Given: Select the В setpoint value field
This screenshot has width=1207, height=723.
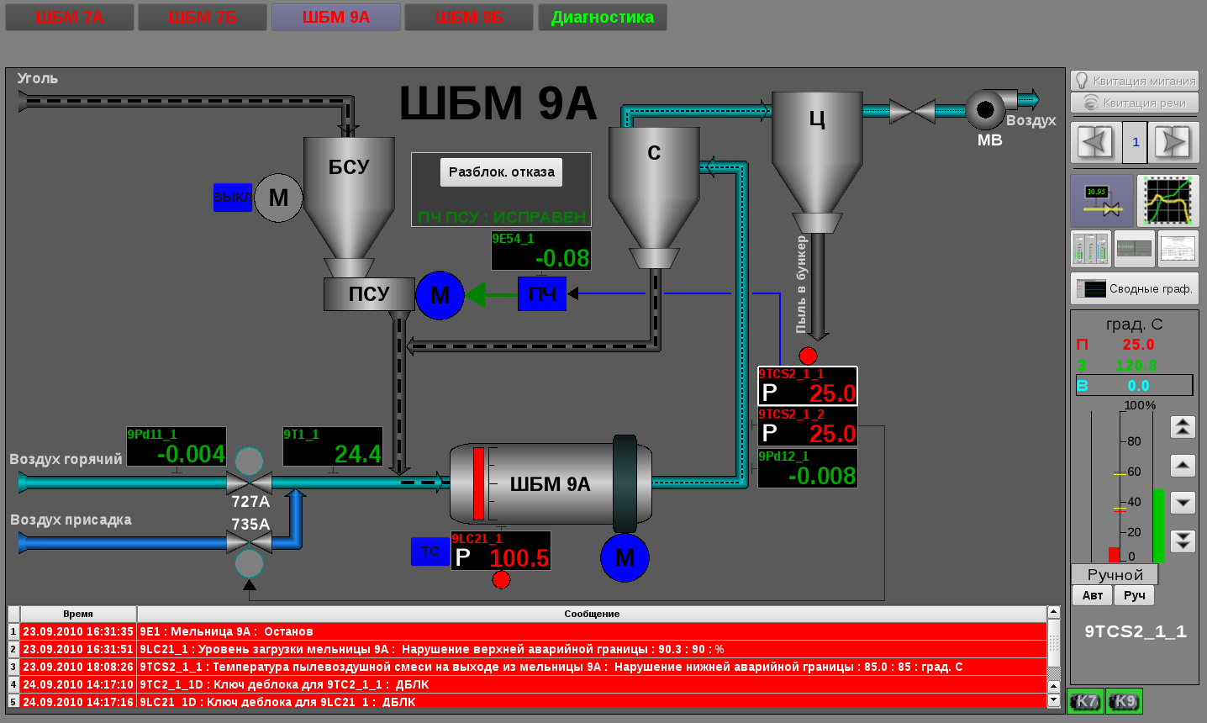Looking at the screenshot, I should pos(1139,386).
